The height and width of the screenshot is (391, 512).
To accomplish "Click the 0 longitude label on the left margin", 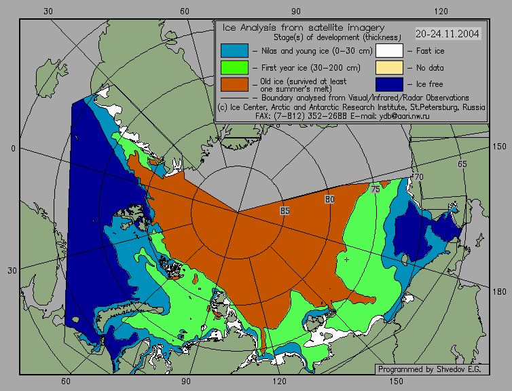I will 13,149.
